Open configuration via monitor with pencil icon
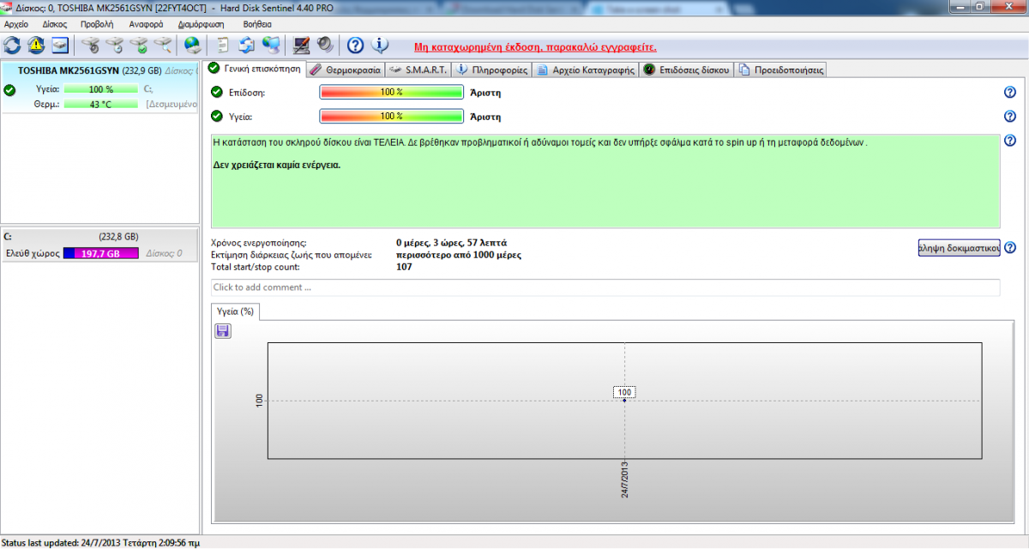This screenshot has width=1029, height=549. tap(301, 45)
